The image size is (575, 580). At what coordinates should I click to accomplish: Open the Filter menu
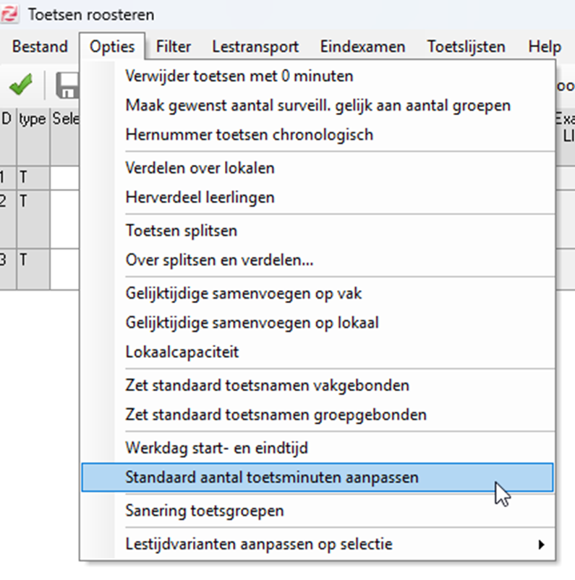(174, 47)
